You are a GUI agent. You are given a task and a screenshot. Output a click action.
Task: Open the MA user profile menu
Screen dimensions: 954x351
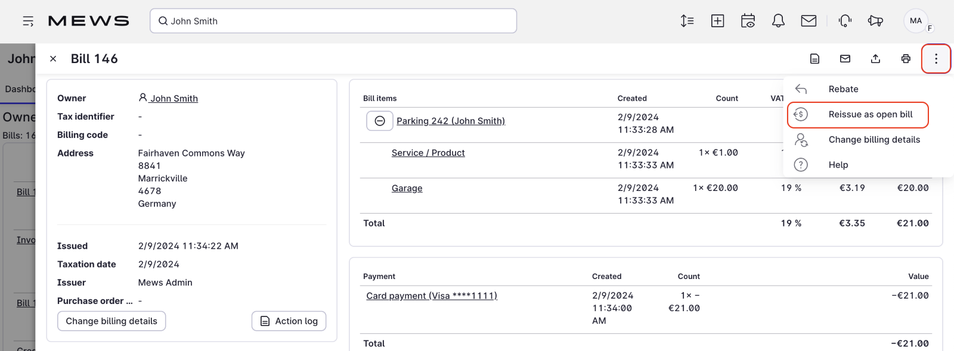coord(916,21)
